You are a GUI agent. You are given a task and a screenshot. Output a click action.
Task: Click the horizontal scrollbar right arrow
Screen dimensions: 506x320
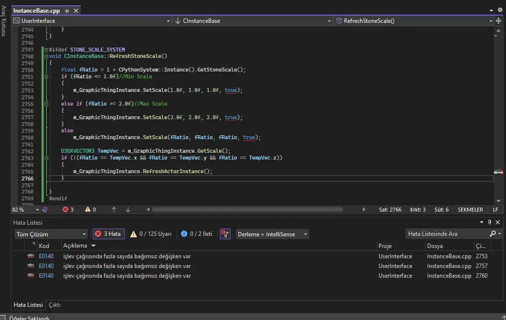tap(364, 210)
